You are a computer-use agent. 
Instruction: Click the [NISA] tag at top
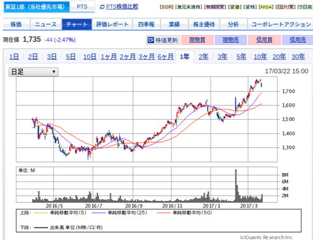coord(266,7)
